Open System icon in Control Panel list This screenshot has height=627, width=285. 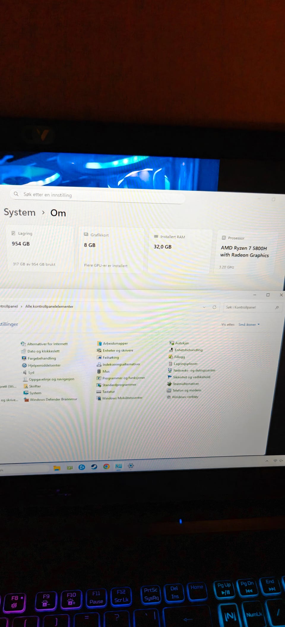[x=26, y=393]
